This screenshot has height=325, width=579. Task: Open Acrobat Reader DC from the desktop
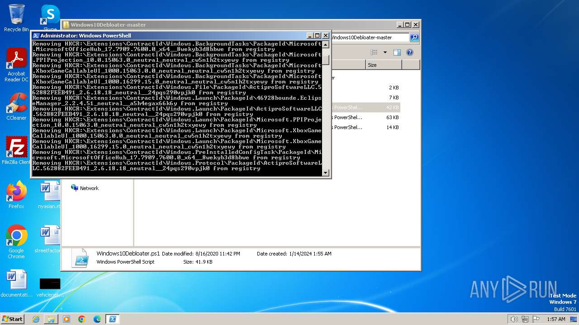(16, 65)
